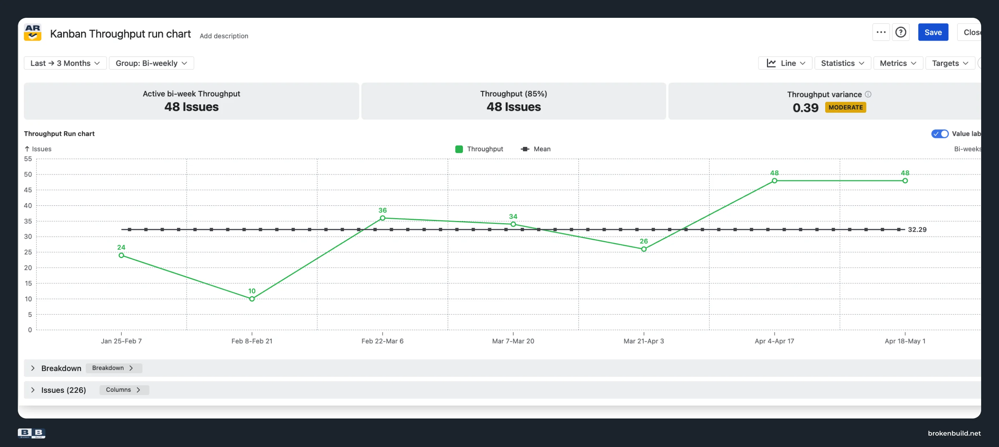Click the Broken Build logo in footer
Screen dimensions: 999x447
pyautogui.click(x=31, y=433)
